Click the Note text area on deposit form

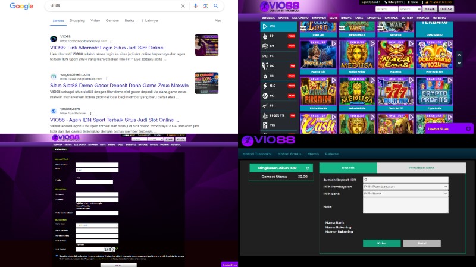406,206
